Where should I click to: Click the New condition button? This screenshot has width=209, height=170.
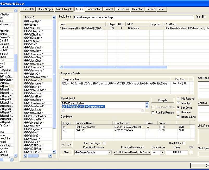click(66, 152)
